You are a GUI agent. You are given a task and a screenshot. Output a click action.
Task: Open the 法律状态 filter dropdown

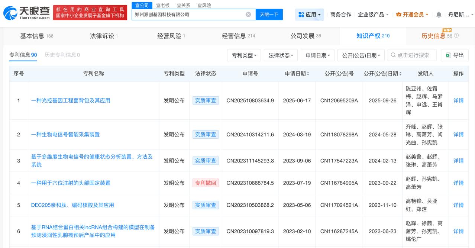tap(281, 55)
